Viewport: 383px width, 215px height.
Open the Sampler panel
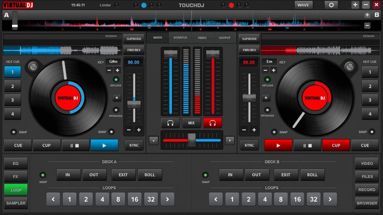(16, 203)
